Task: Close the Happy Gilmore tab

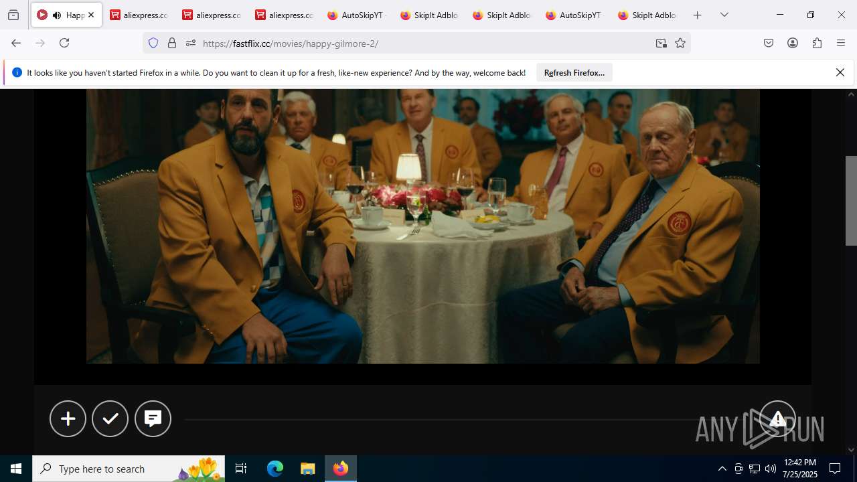Action: [x=91, y=15]
